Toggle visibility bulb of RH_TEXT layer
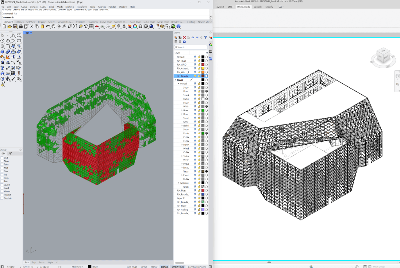 click(x=195, y=61)
